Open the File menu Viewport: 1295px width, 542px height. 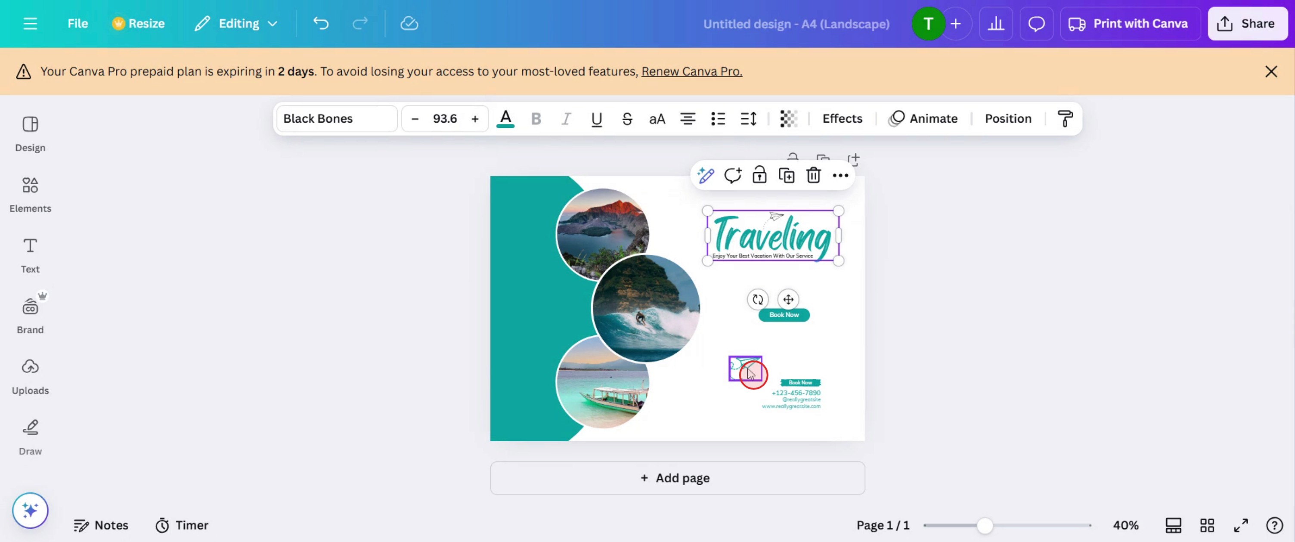click(77, 24)
